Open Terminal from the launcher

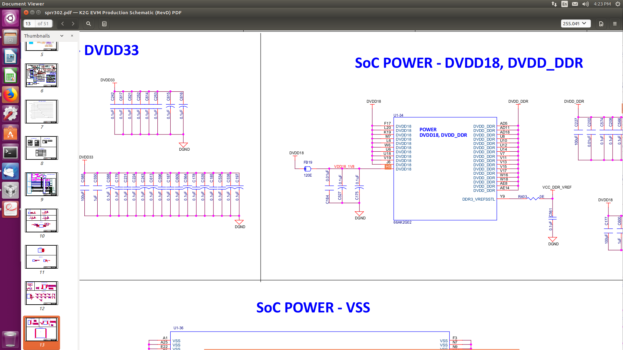10,152
